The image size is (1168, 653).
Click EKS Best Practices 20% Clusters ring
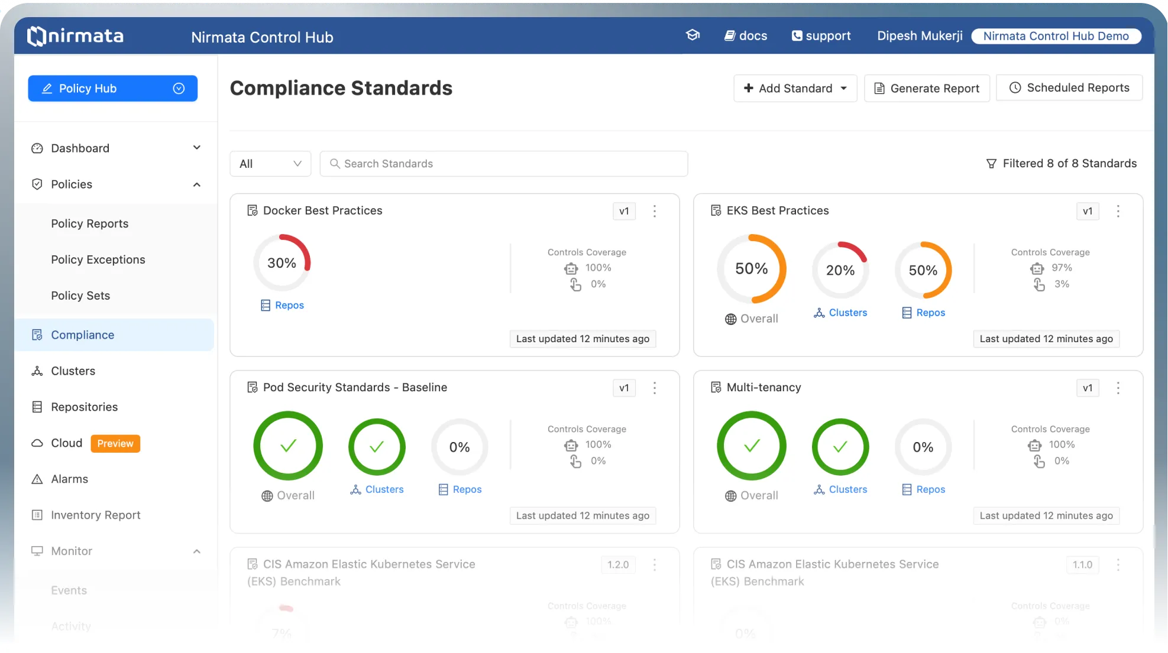click(x=840, y=270)
